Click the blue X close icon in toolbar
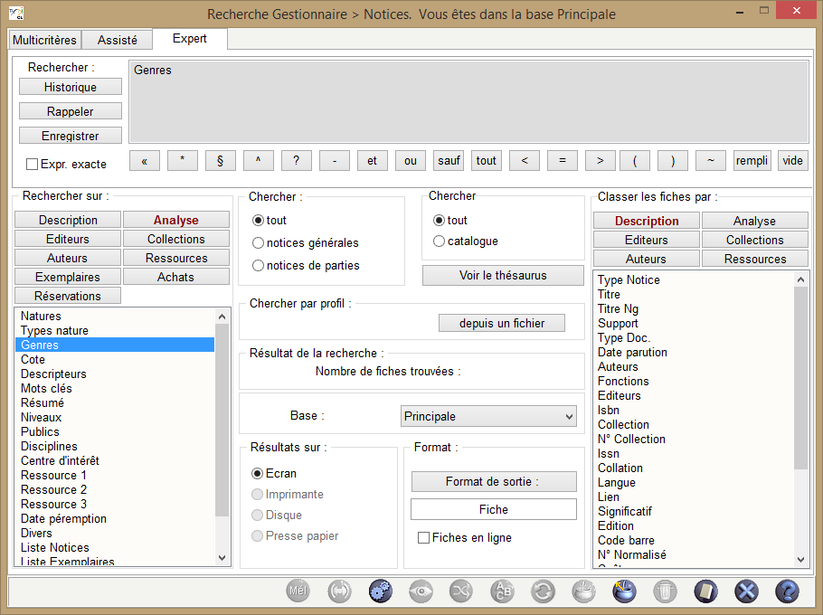 click(746, 591)
